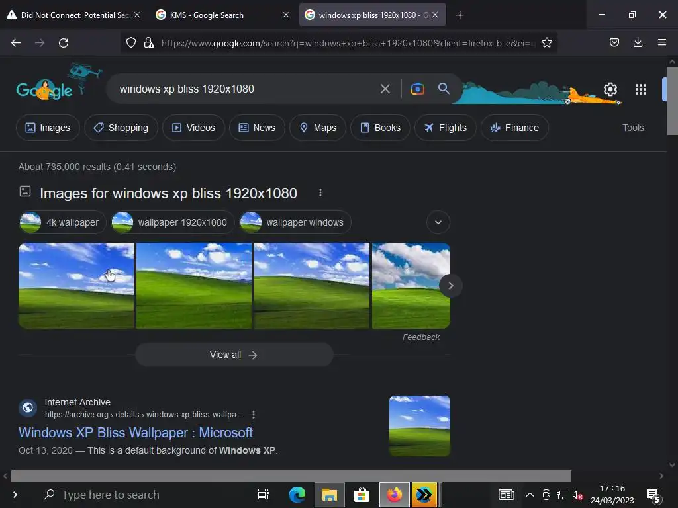
Task: Open Task View on taskbar
Action: (x=264, y=495)
